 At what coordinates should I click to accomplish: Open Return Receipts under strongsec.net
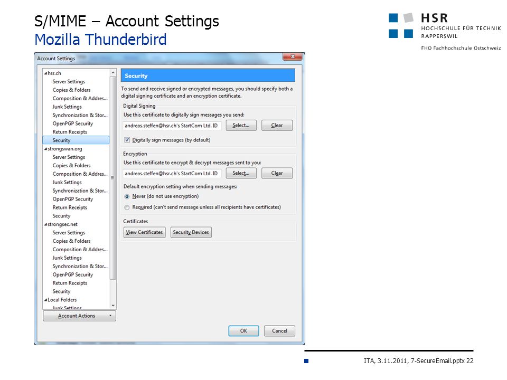[70, 283]
